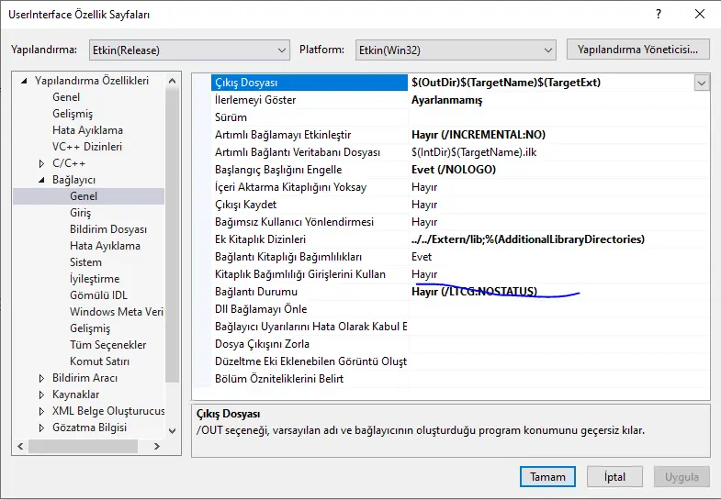Click the Yapılandırma Yöneticisi button
This screenshot has width=721, height=500.
(x=638, y=49)
